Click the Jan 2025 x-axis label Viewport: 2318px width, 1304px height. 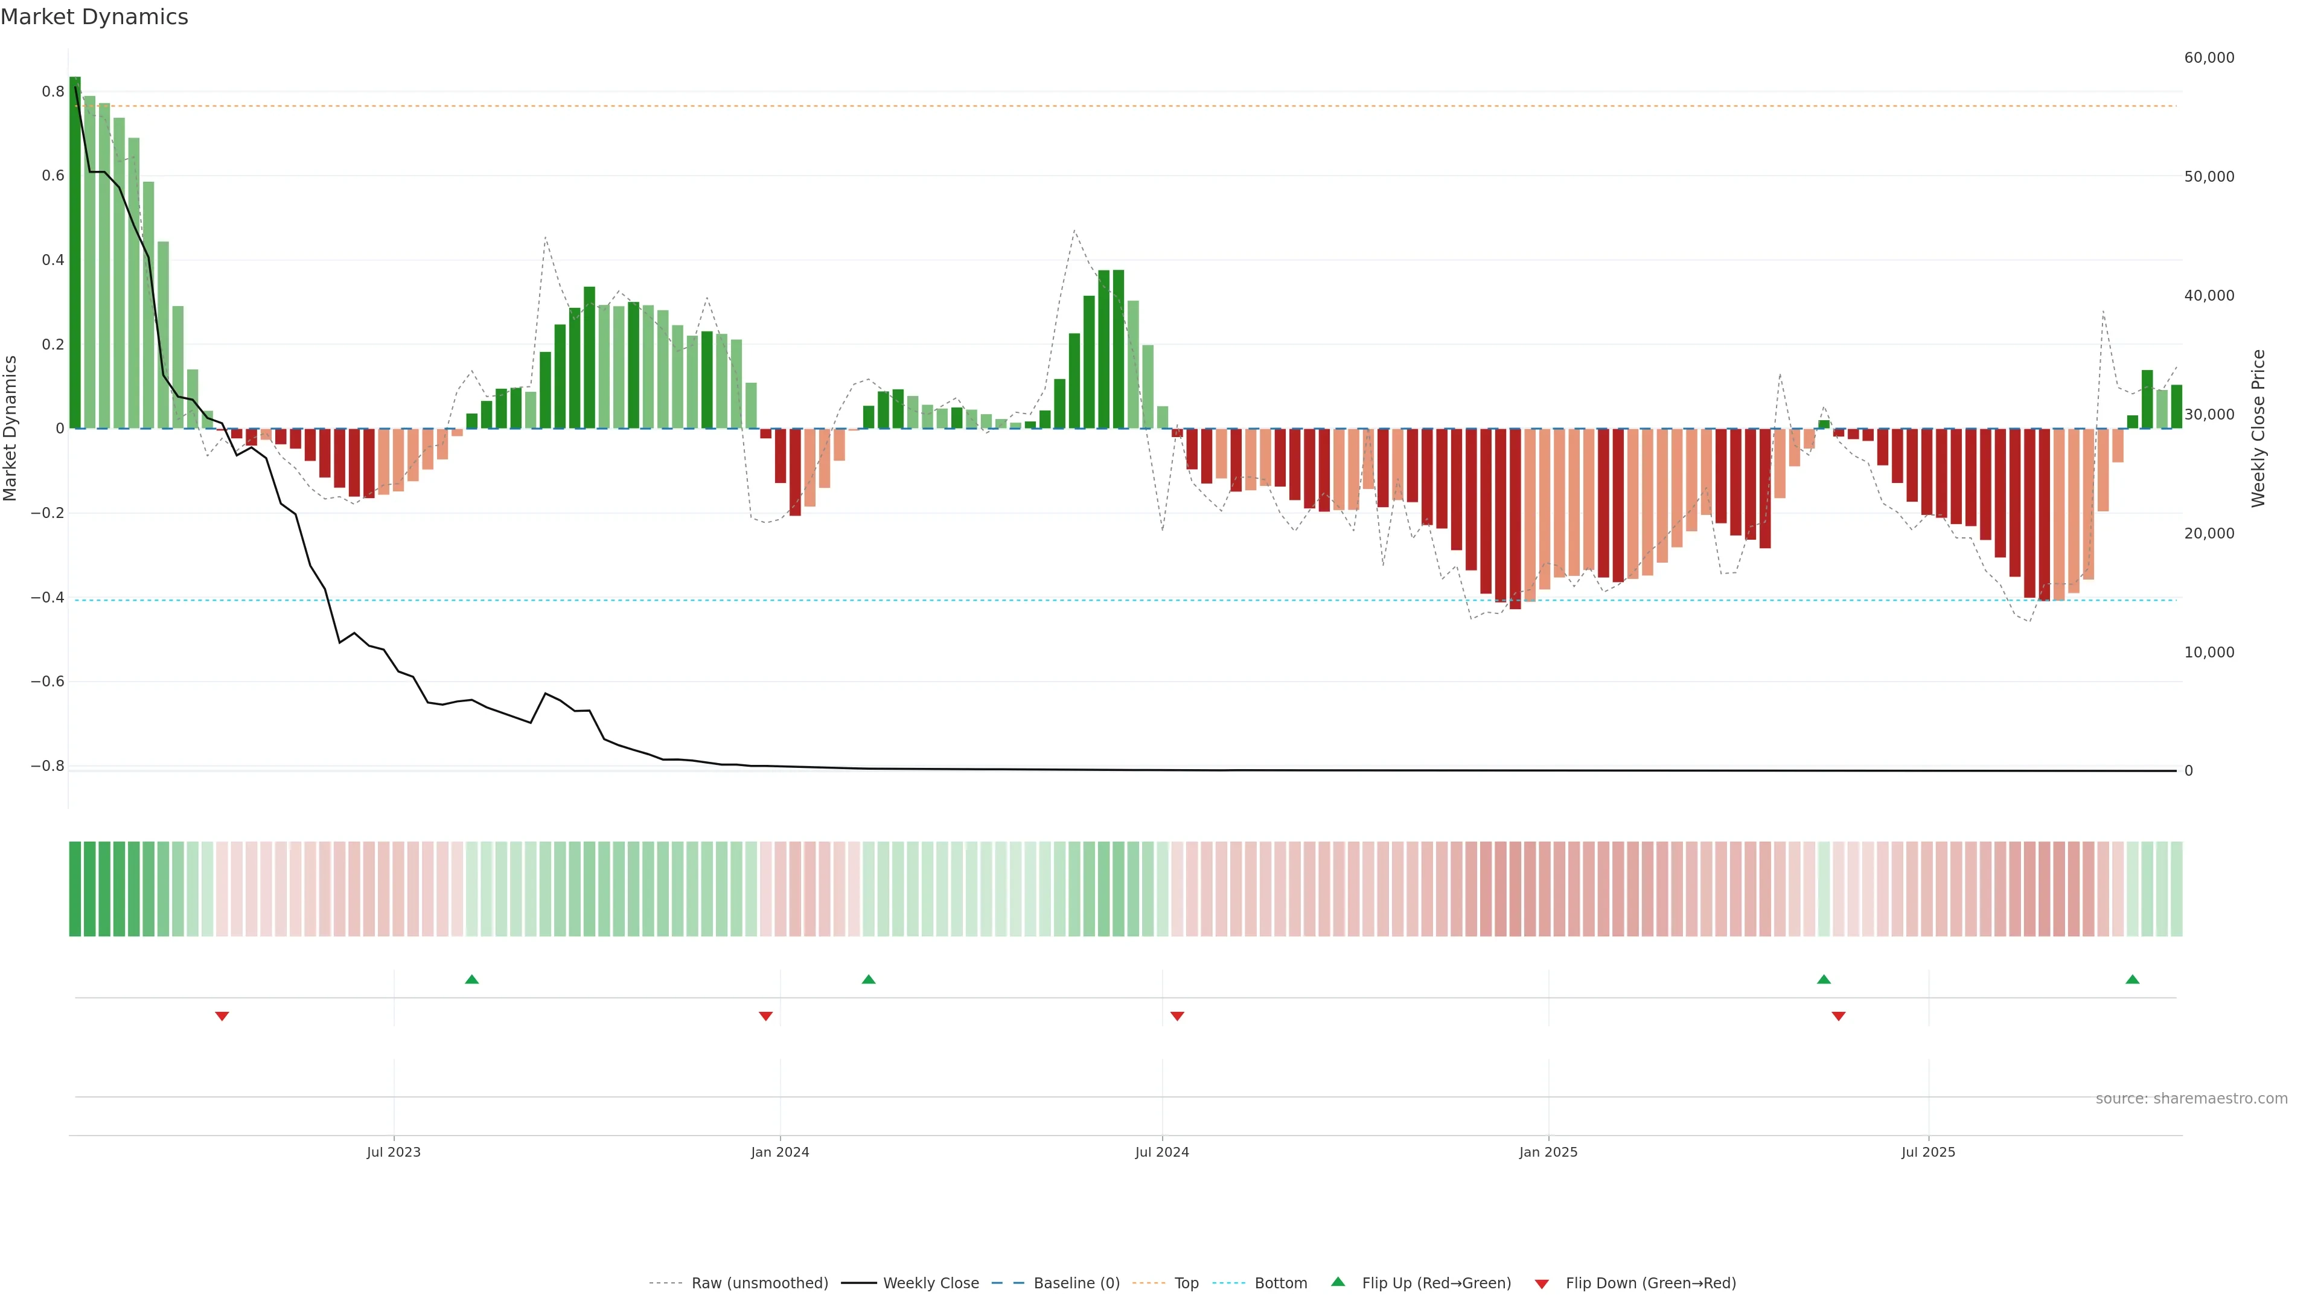(x=1548, y=1152)
